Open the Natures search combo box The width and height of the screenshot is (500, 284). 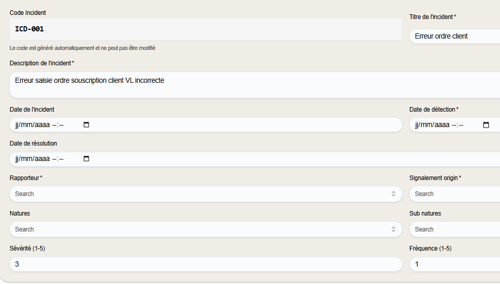(x=201, y=229)
